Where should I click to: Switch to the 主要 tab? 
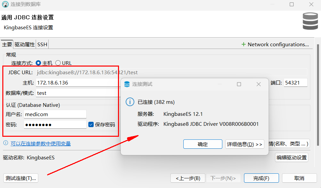point(7,44)
